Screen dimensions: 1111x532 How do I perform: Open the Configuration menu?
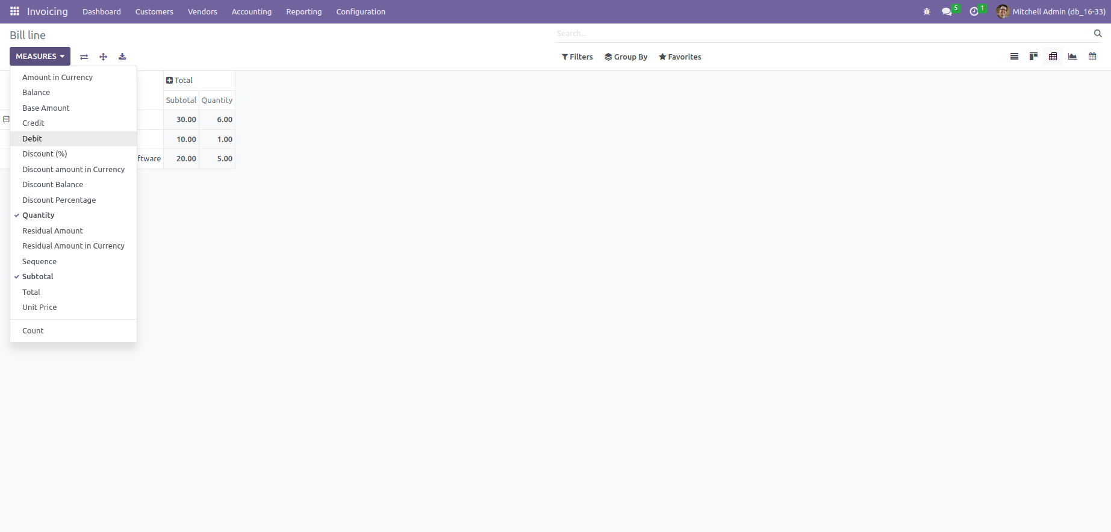click(x=361, y=11)
